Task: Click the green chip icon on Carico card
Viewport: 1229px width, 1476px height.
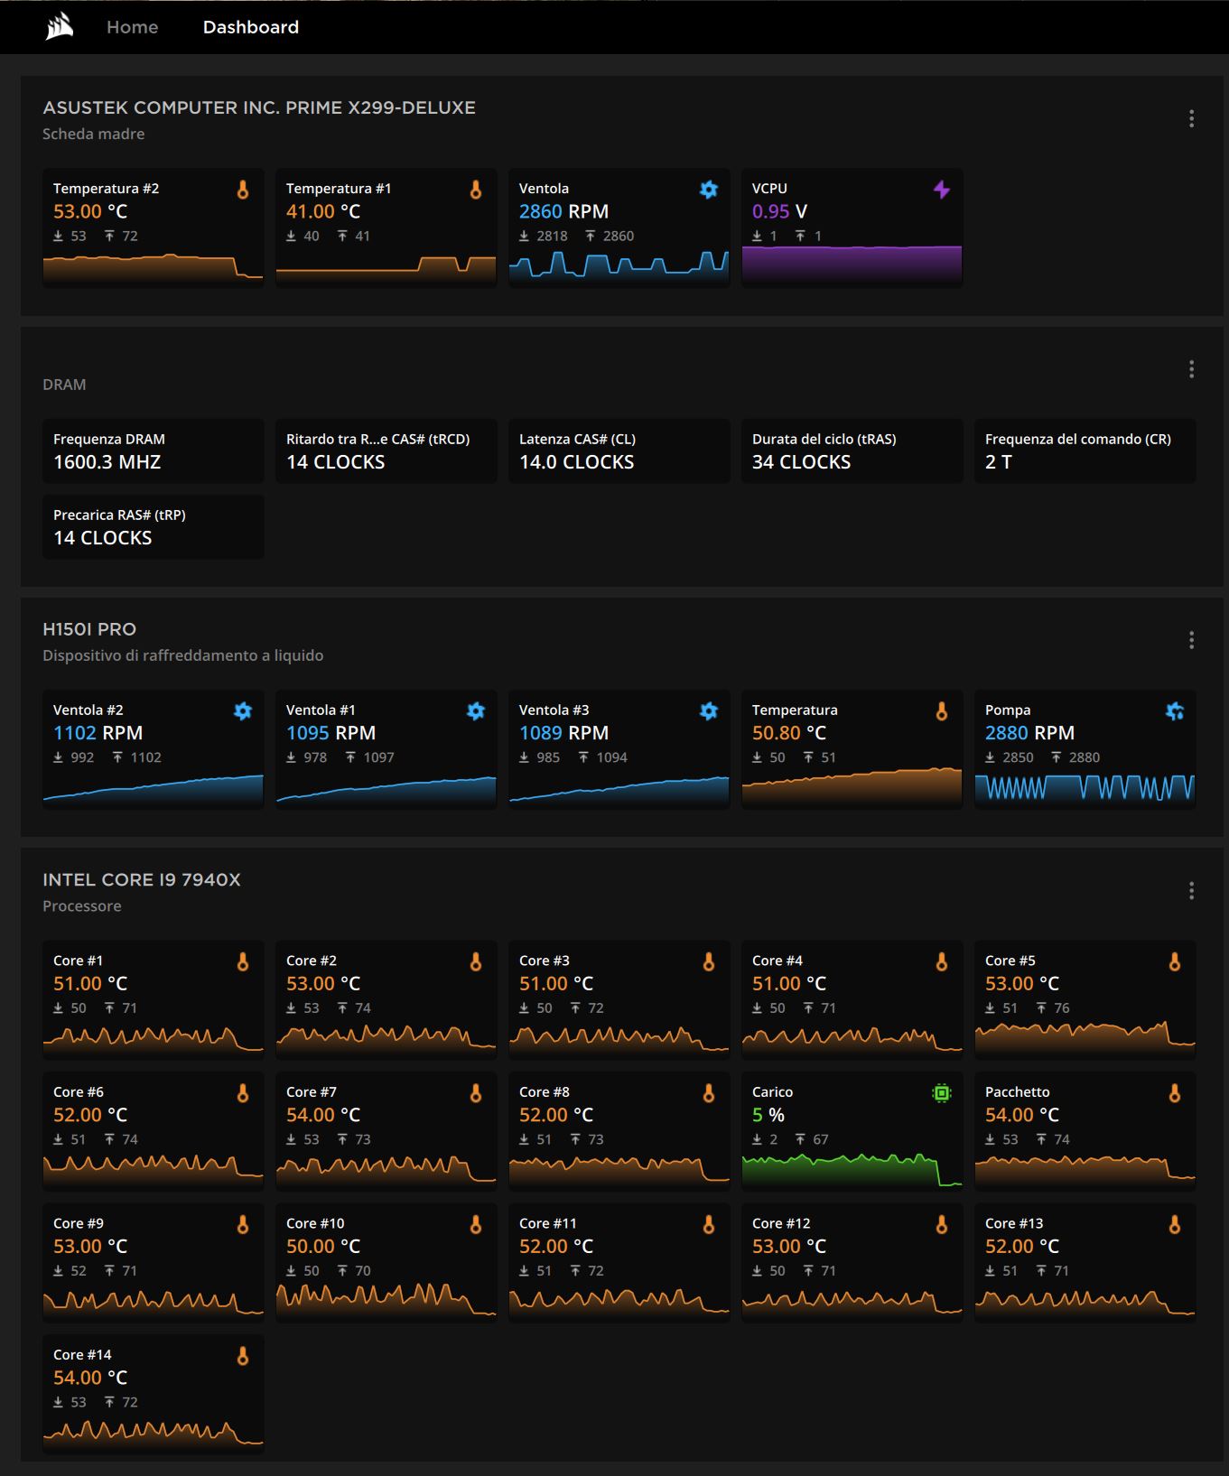Action: click(941, 1093)
